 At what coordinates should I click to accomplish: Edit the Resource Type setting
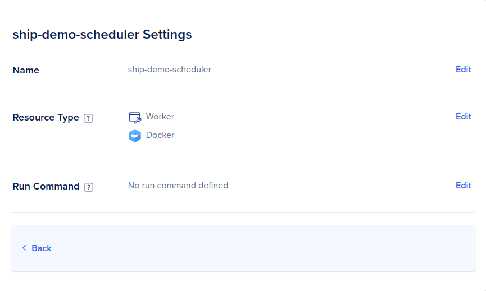coord(463,117)
